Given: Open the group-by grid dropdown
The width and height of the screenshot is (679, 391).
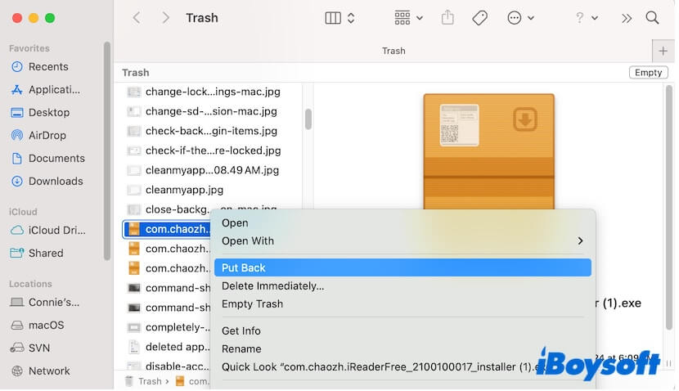Looking at the screenshot, I should click(408, 18).
